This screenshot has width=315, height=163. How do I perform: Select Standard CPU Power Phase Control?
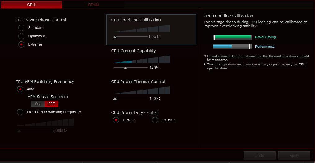pos(21,28)
